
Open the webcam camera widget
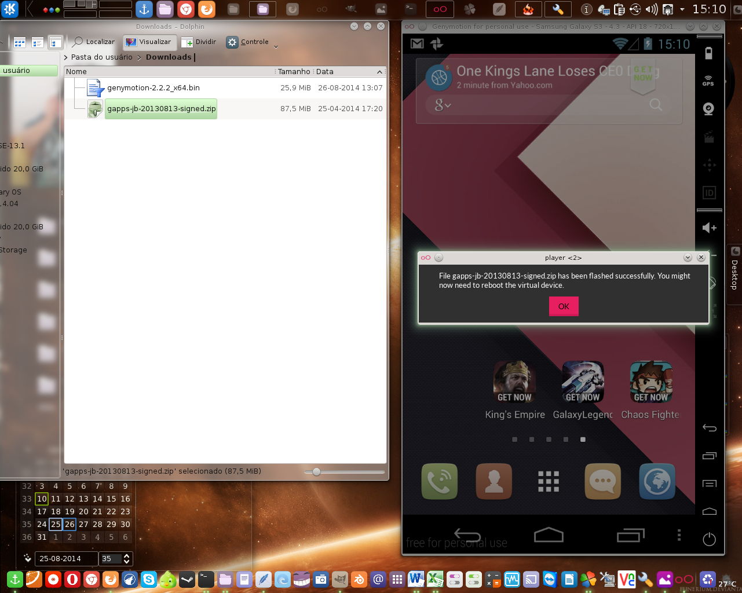point(708,109)
